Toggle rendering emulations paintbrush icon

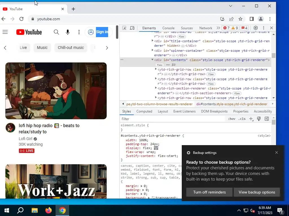(x=259, y=119)
